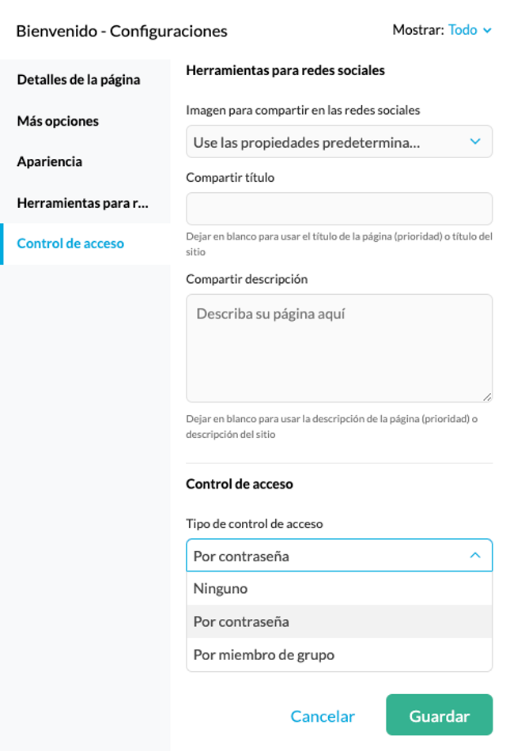The height and width of the screenshot is (751, 506).
Task: Collapse the access control type chevron
Action: pos(475,555)
